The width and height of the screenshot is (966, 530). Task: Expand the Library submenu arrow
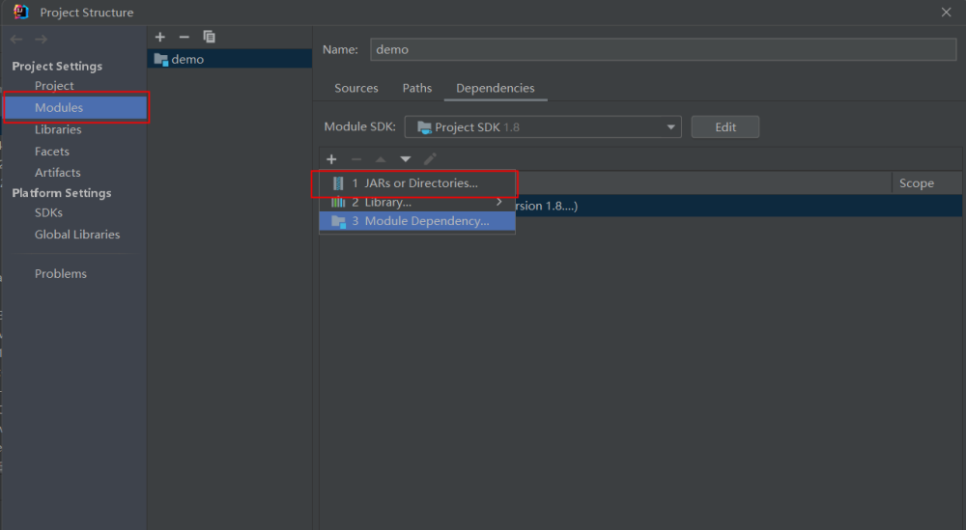coord(499,202)
